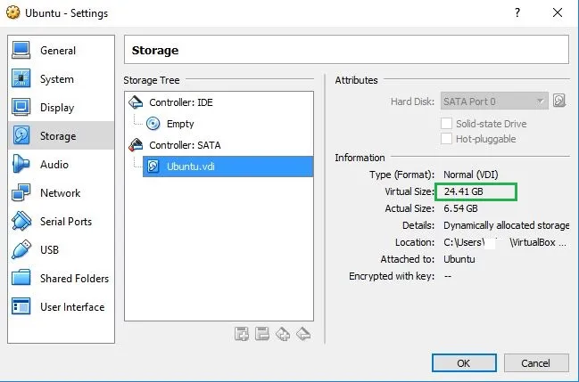This screenshot has width=579, height=382.
Task: Select Ubuntu.vdi disk in storage tree
Action: point(227,167)
